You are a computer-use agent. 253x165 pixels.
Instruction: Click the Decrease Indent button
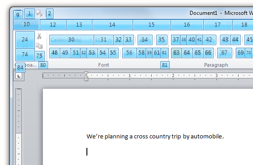click(225, 40)
